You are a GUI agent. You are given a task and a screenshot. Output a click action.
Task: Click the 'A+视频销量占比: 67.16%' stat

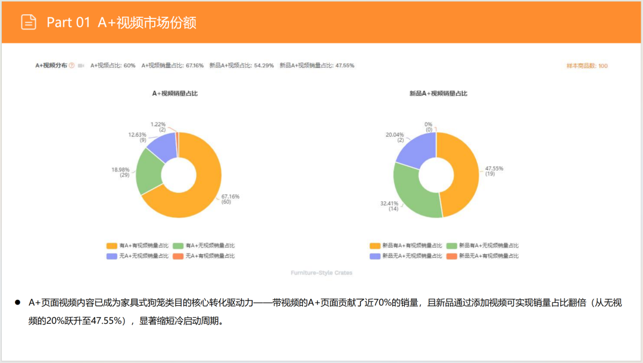172,65
